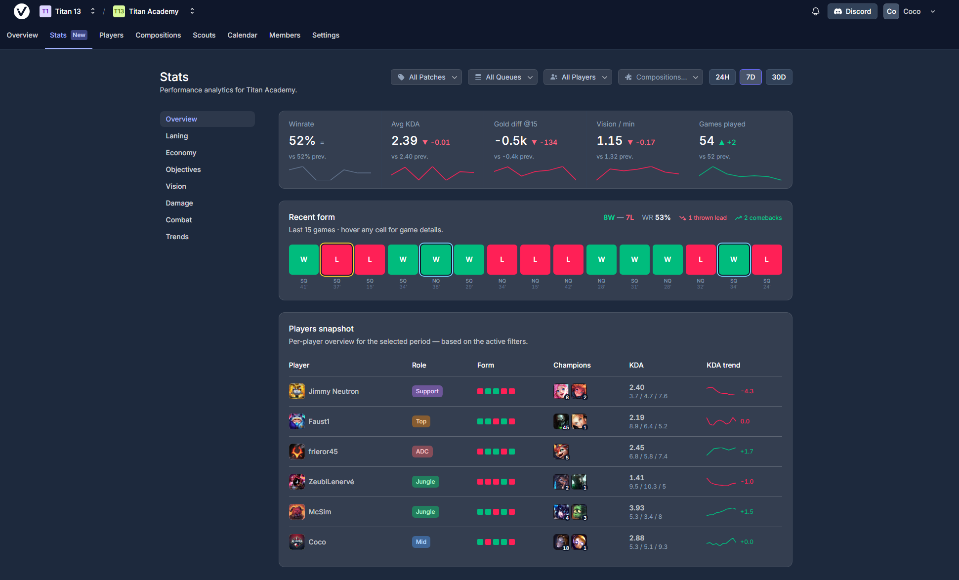Select Economy in the stats sidebar
Viewport: 959px width, 580px height.
pos(208,153)
